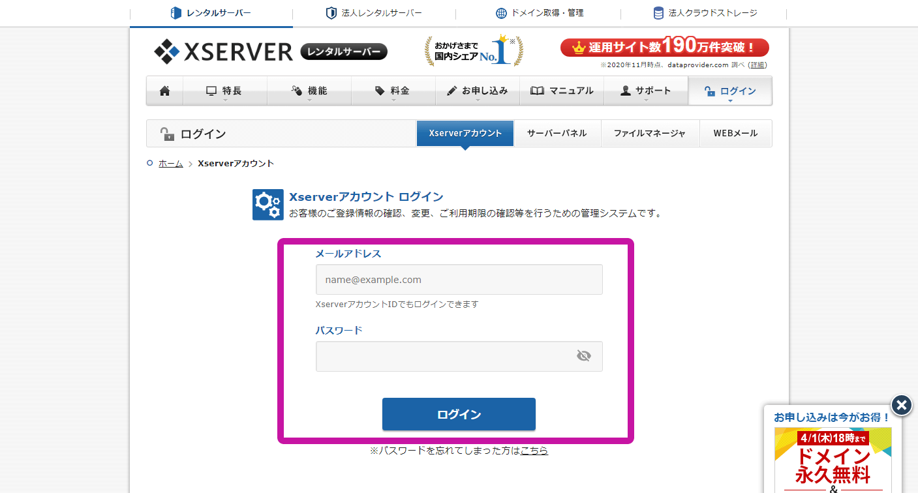The height and width of the screenshot is (493, 918).
Task: Click the メールアドレス input field
Action: coord(459,280)
